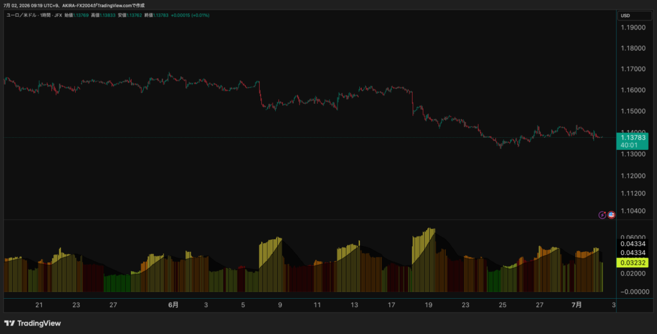
Task: Click the 1.18000 price axis label
Action: (633, 48)
